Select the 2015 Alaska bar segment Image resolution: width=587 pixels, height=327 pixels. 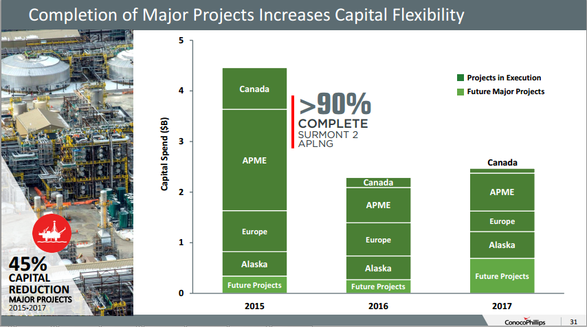coord(254,264)
